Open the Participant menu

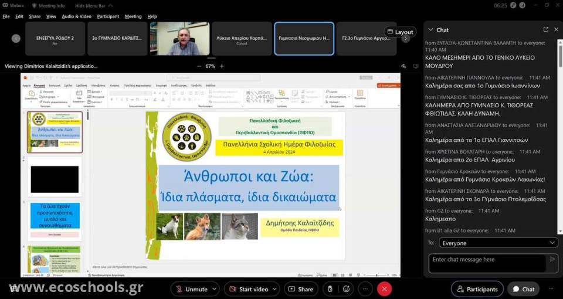pyautogui.click(x=108, y=16)
